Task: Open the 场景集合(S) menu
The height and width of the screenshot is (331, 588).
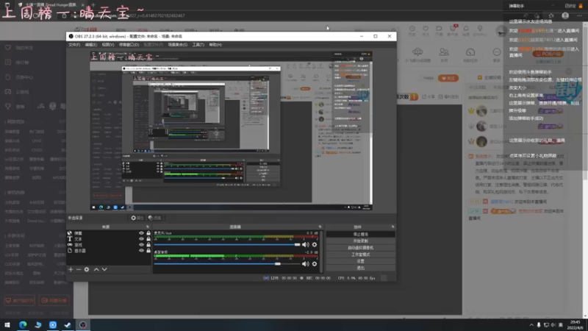Action: 178,45
